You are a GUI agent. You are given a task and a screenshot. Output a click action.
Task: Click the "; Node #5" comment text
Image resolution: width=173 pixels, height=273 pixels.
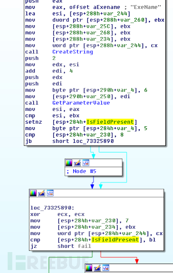pos(81,171)
